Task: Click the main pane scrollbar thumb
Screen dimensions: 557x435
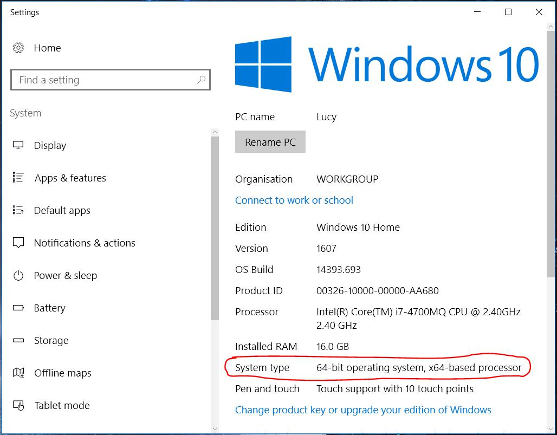Action: [x=551, y=154]
